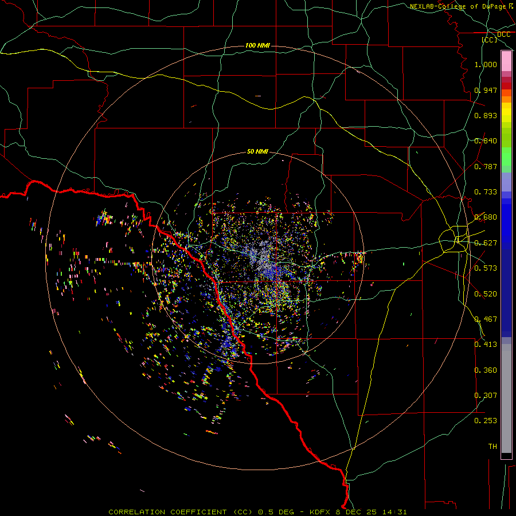Click the gray clutter cluster at radar center

263,255
